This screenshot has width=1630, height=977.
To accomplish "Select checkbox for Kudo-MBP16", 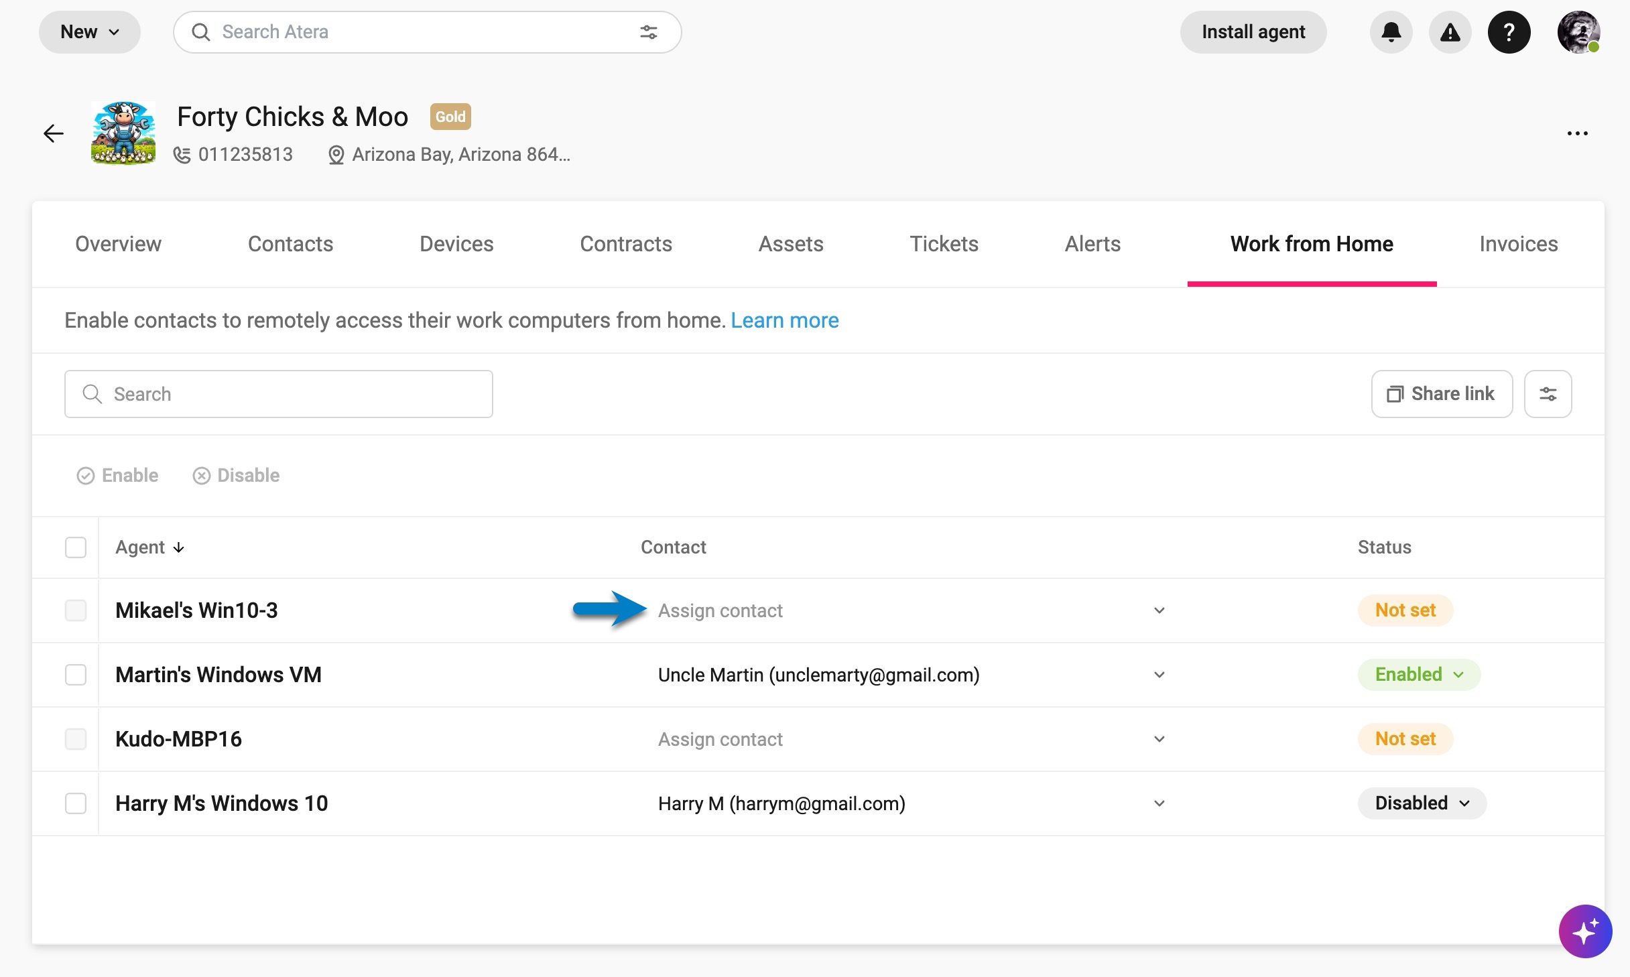I will click(x=76, y=739).
